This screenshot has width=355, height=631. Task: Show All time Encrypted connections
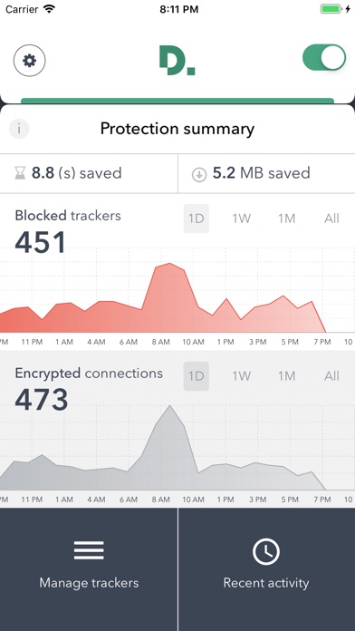(331, 376)
